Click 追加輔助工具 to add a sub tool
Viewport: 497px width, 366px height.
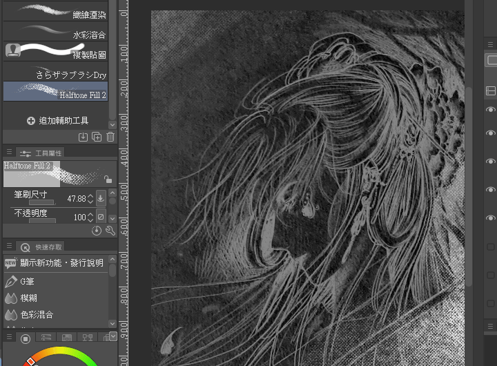point(58,121)
